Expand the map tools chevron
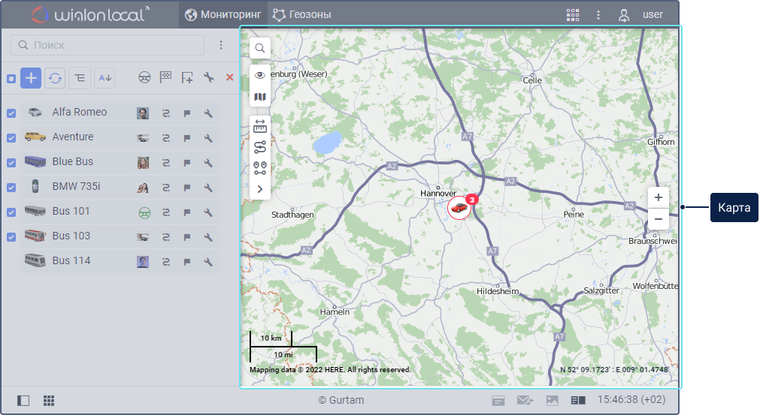This screenshot has width=760, height=418. [x=260, y=189]
